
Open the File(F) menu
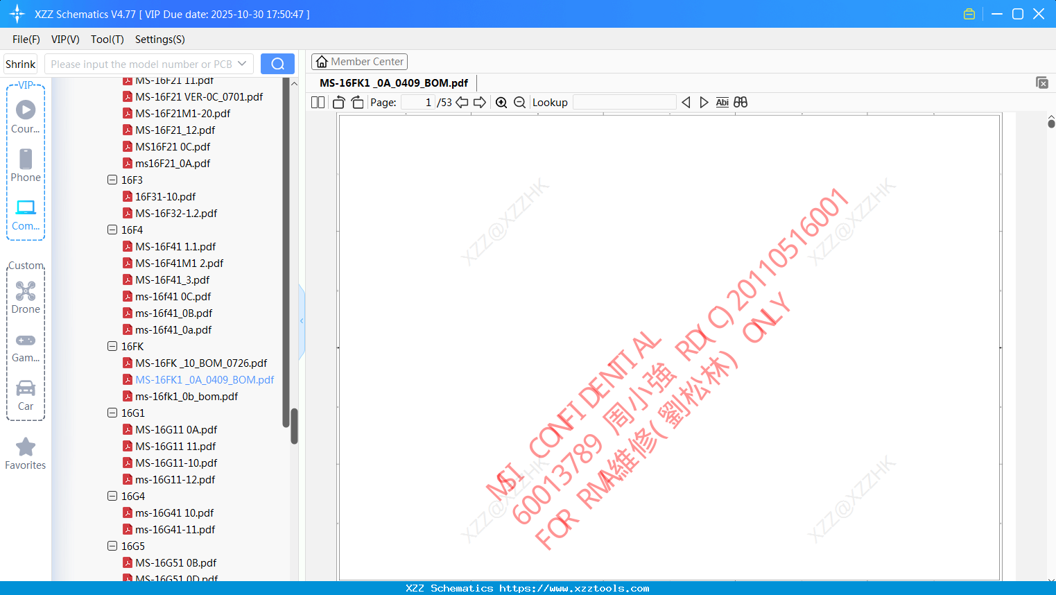pyautogui.click(x=26, y=40)
